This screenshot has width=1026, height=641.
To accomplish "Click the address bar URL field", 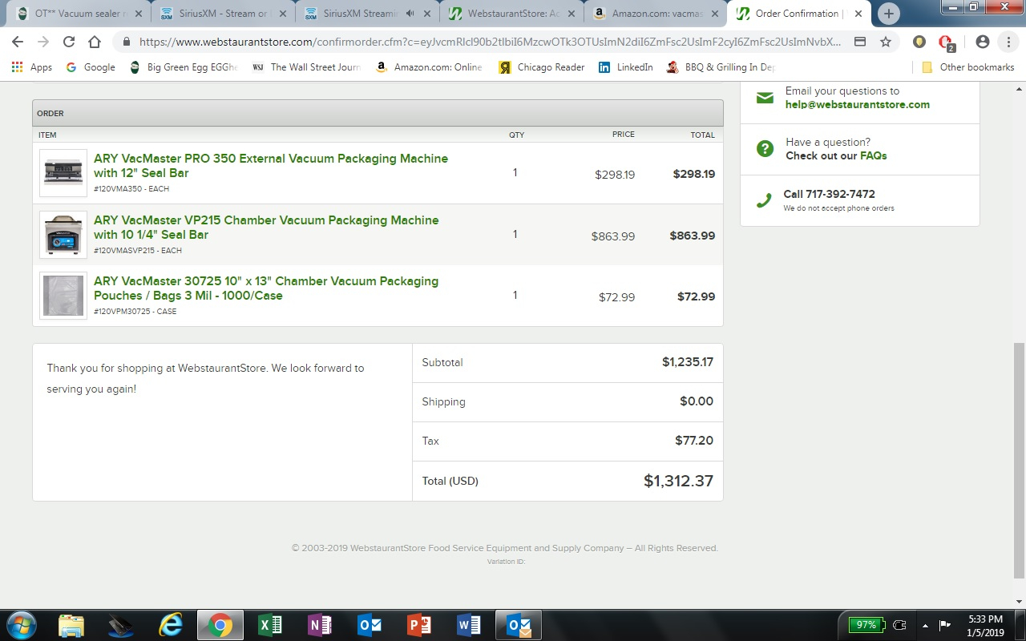I will click(489, 42).
